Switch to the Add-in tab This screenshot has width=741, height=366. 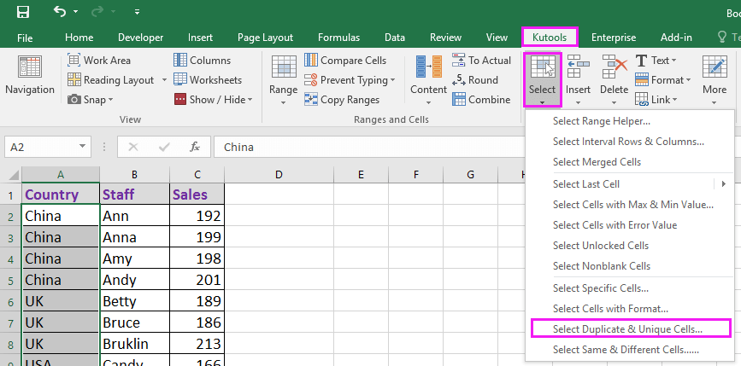point(676,38)
